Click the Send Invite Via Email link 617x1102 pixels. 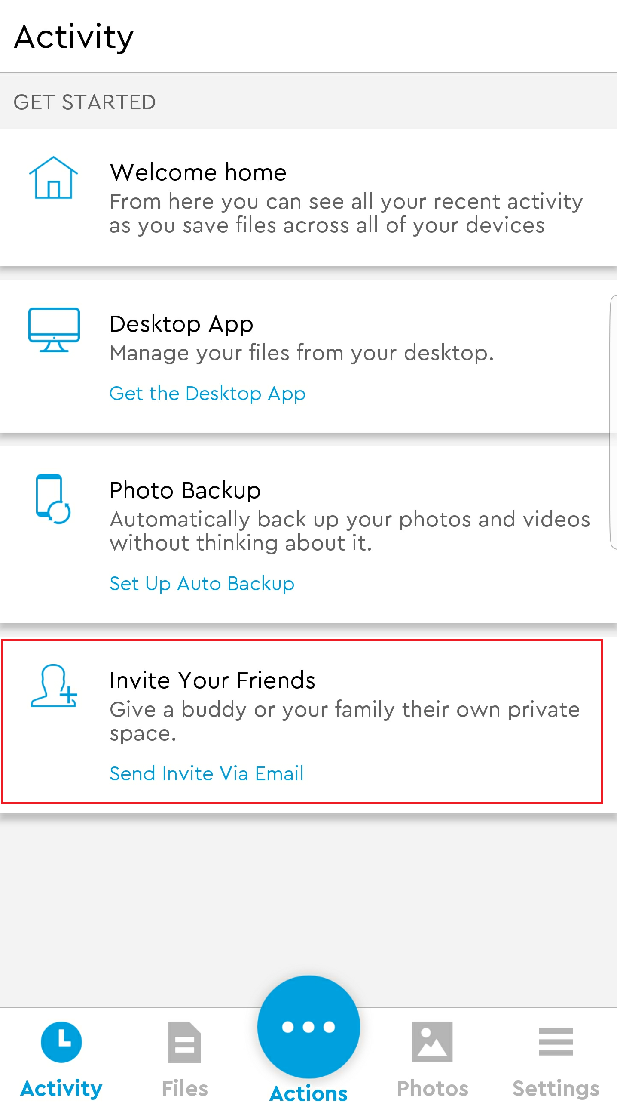(x=207, y=773)
